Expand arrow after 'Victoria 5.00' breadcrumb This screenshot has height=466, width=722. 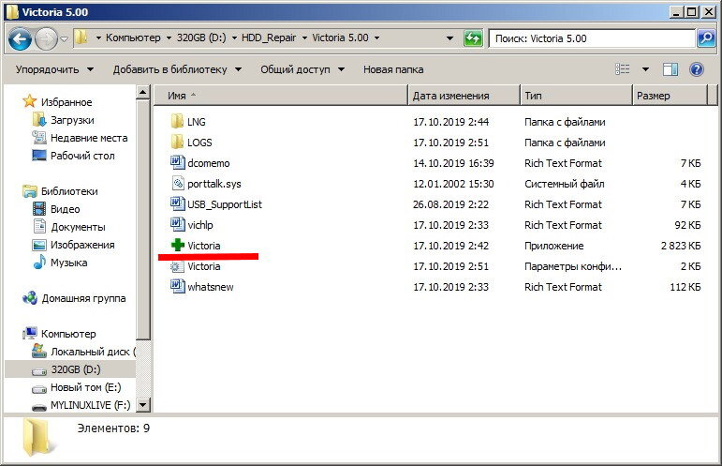click(x=376, y=38)
